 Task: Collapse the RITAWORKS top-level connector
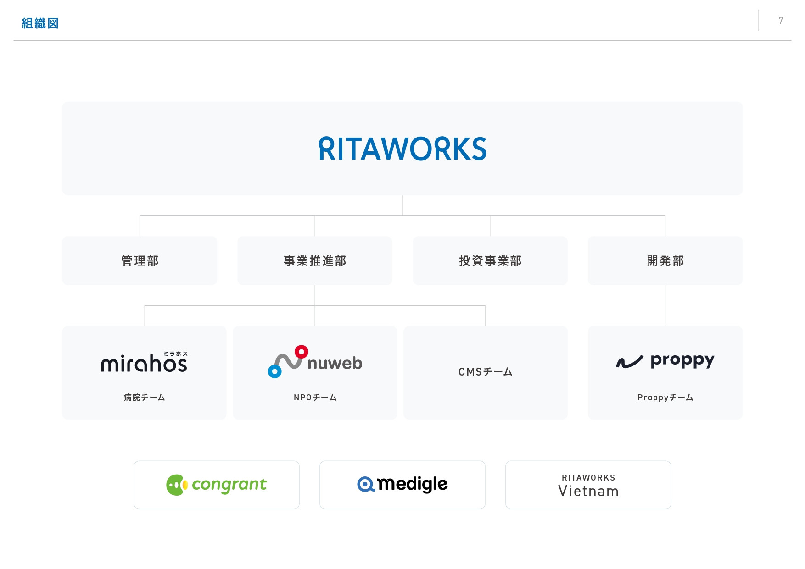coord(402,206)
